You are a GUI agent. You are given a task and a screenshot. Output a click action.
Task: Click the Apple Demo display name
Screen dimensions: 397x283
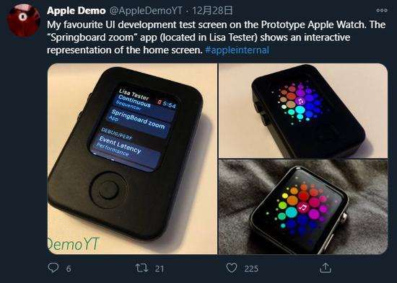[x=77, y=11]
